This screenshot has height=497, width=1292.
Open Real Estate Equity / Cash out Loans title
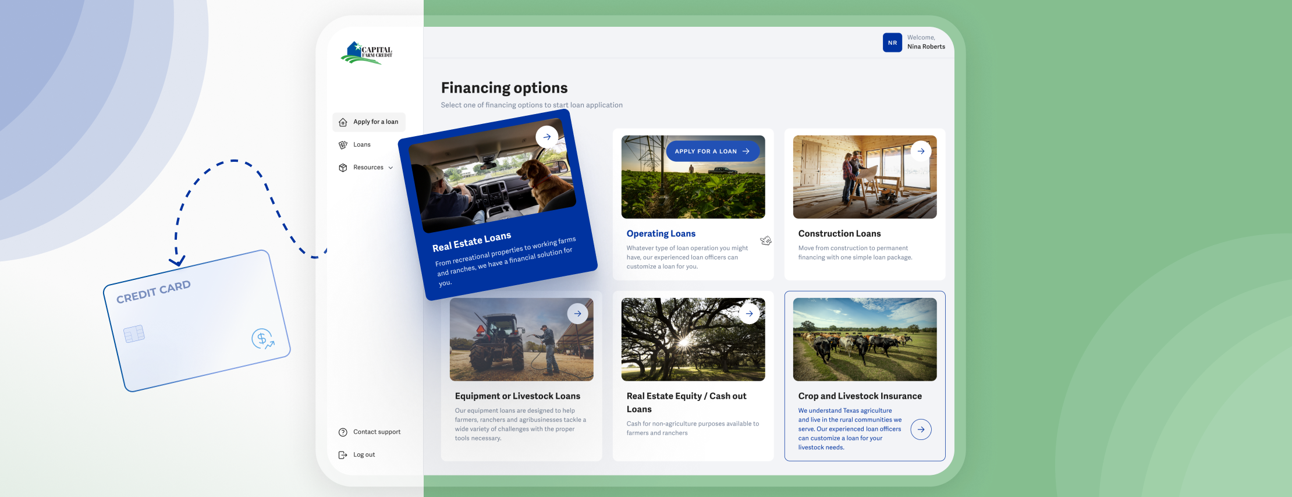tap(686, 402)
